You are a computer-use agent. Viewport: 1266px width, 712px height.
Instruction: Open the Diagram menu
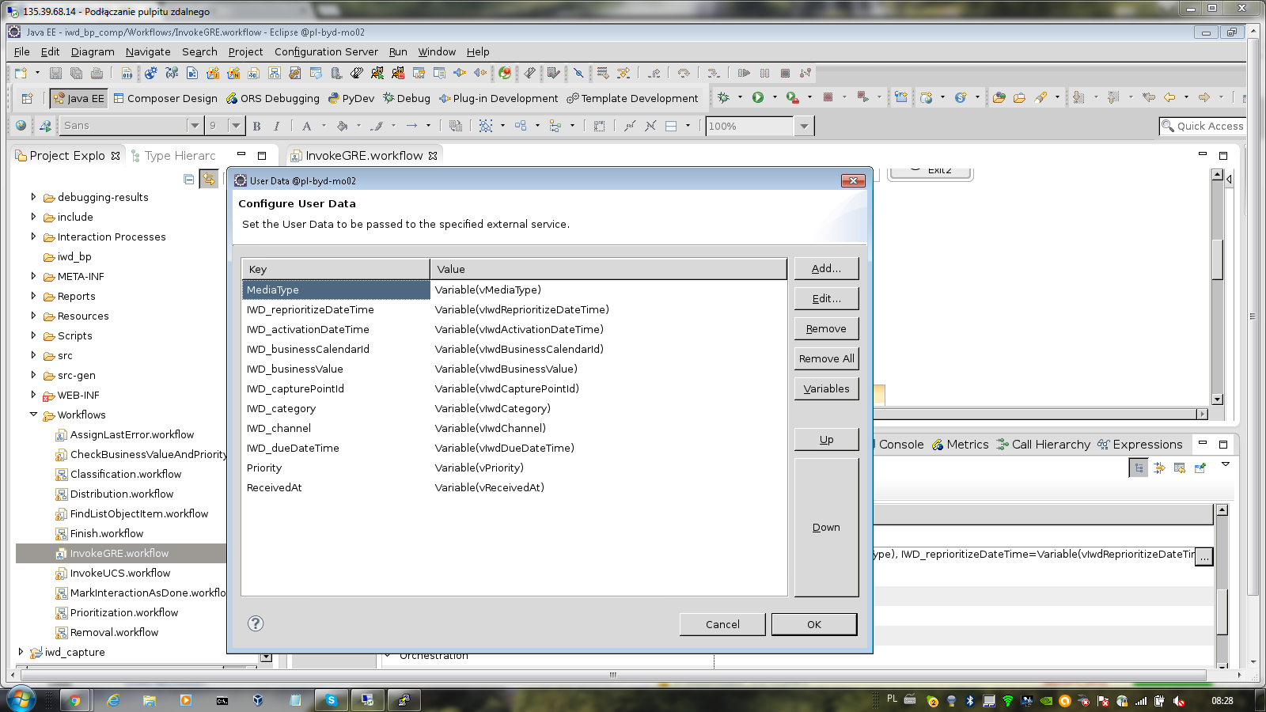click(93, 51)
